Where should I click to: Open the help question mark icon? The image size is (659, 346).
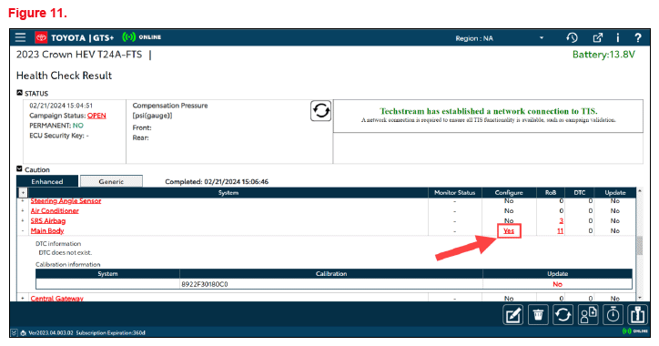(x=637, y=38)
